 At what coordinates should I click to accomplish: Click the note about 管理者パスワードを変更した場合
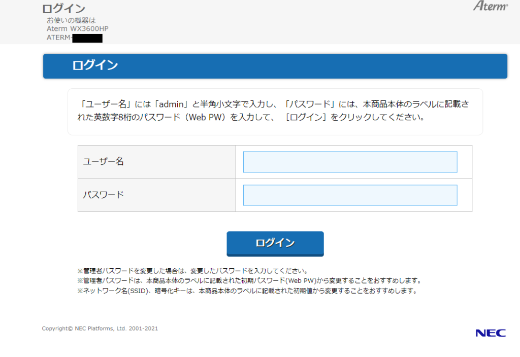click(192, 270)
